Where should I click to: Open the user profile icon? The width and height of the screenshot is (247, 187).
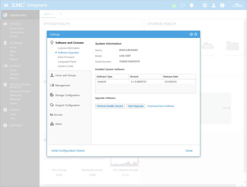point(214,5)
